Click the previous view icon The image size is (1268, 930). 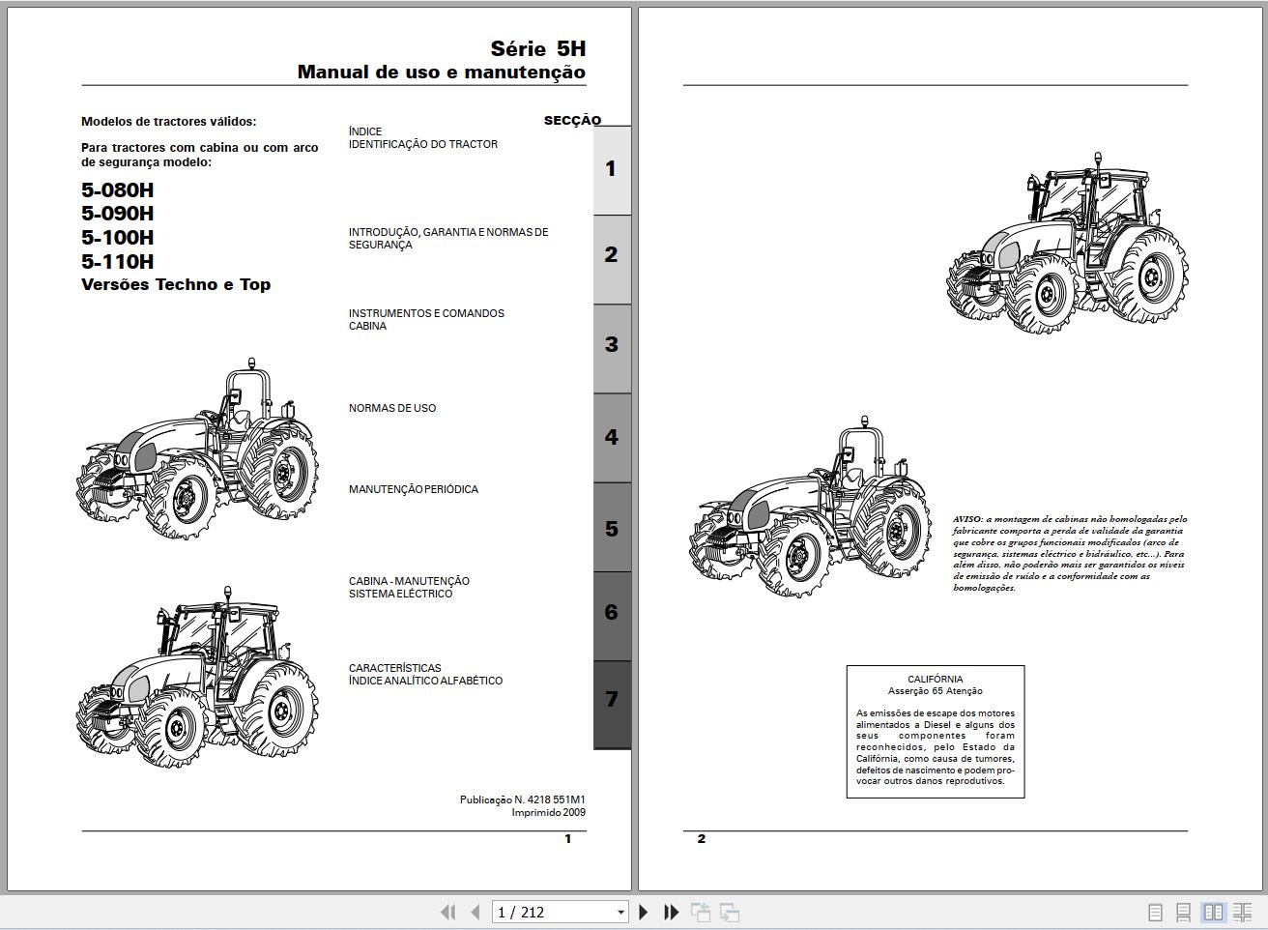pyautogui.click(x=700, y=912)
